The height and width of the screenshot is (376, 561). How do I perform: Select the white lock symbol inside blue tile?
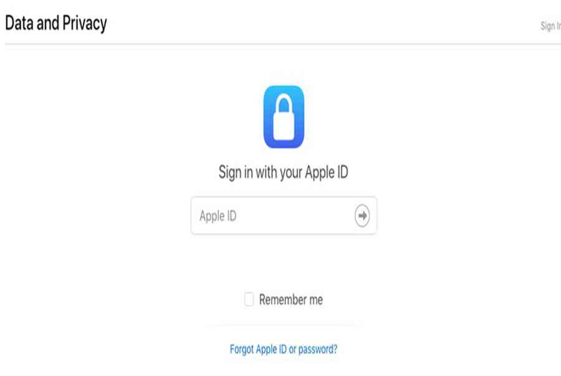pos(284,117)
